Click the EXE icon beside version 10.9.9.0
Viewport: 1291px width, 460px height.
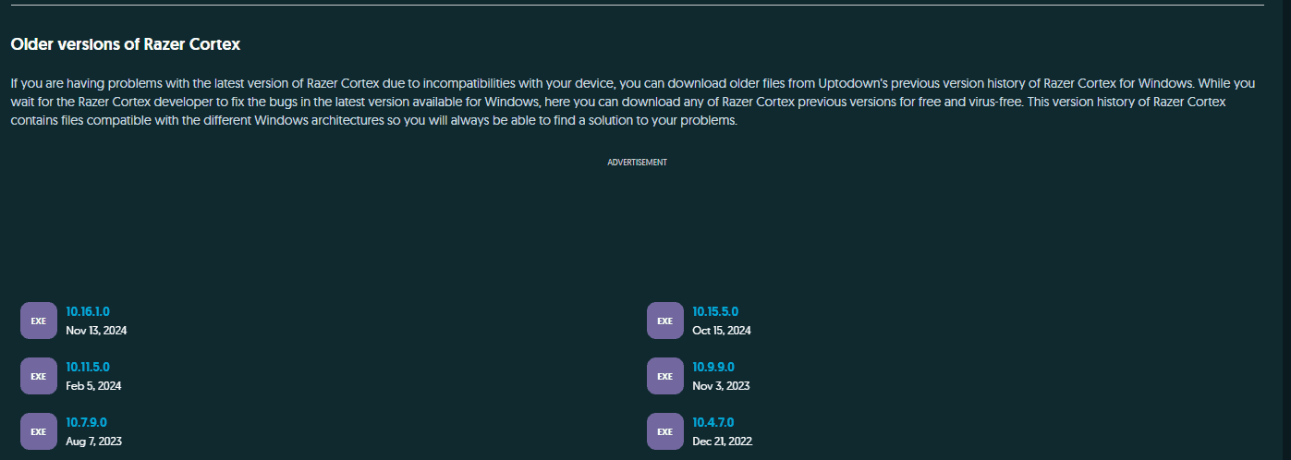coord(665,376)
